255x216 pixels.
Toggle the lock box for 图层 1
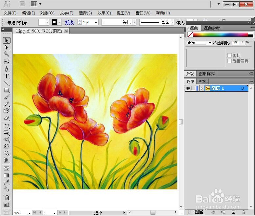coord(193,88)
